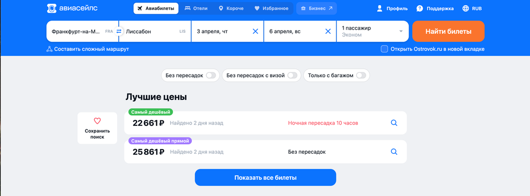
Task: Clear the 6 апреля return date
Action: [328, 31]
